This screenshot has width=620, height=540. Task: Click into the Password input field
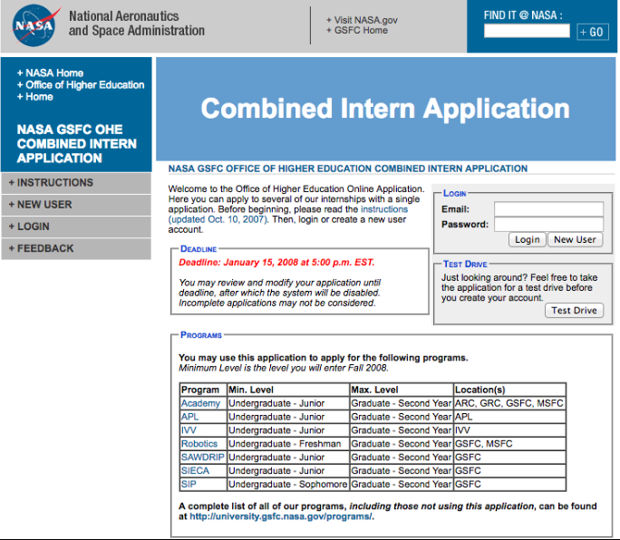[x=548, y=224]
